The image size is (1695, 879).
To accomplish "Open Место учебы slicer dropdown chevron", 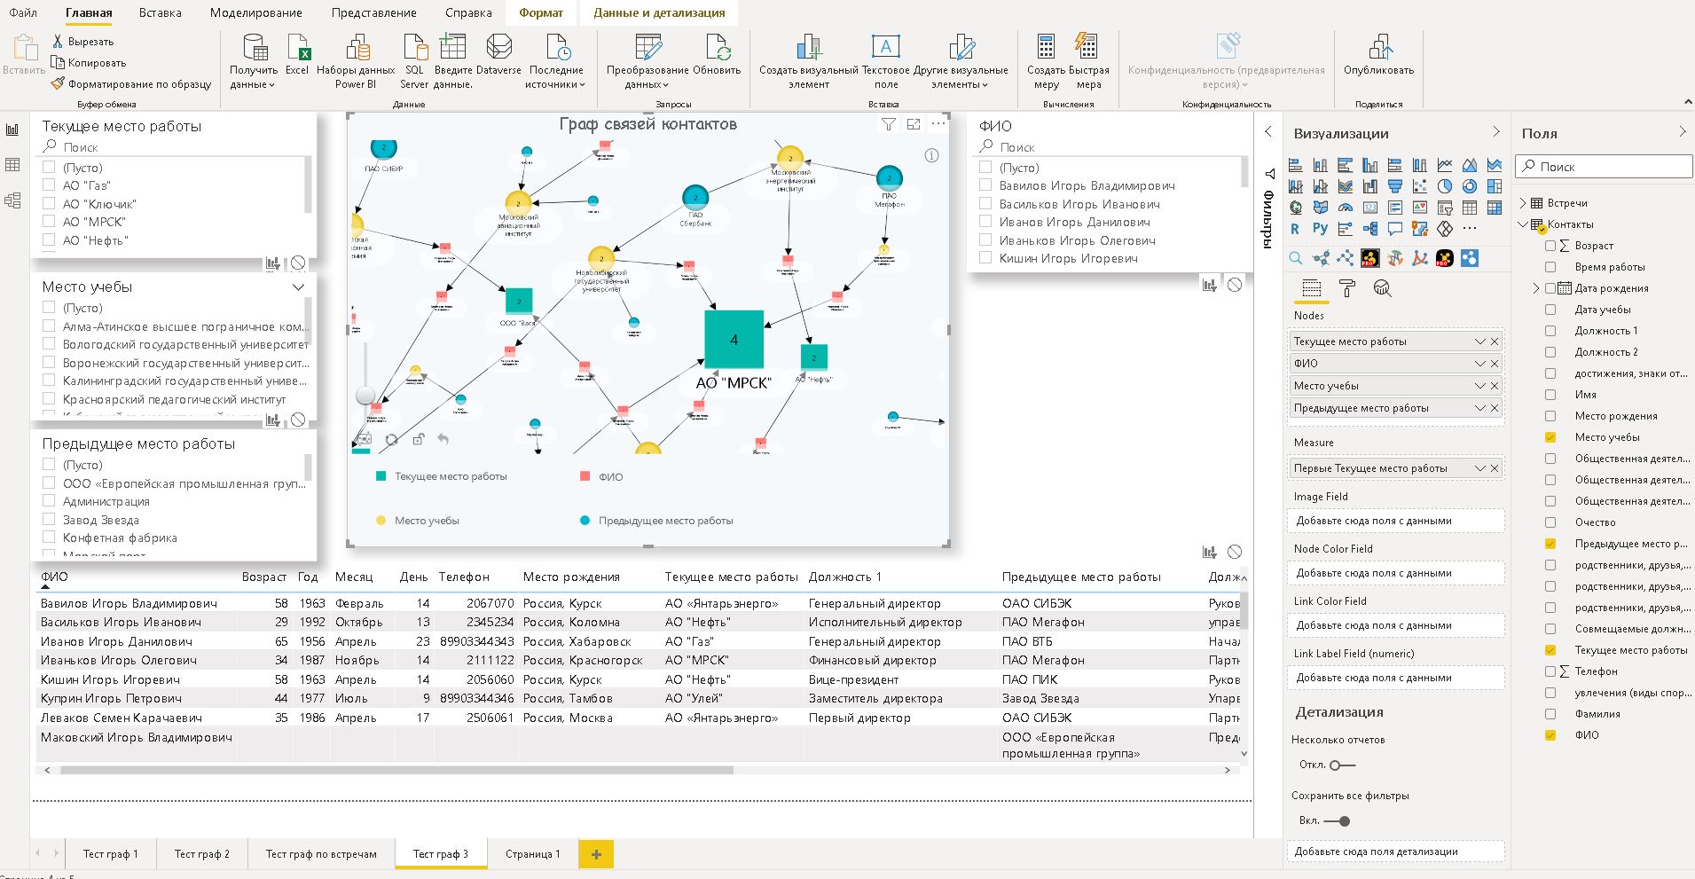I will pyautogui.click(x=298, y=287).
